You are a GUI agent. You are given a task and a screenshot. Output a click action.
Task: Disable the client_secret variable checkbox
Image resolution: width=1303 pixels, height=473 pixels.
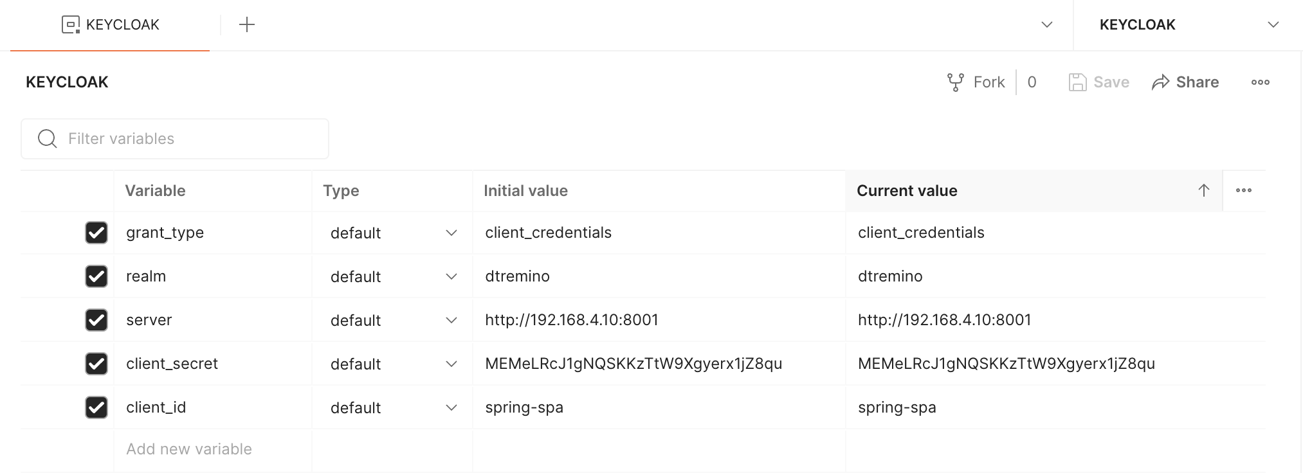pyautogui.click(x=96, y=364)
